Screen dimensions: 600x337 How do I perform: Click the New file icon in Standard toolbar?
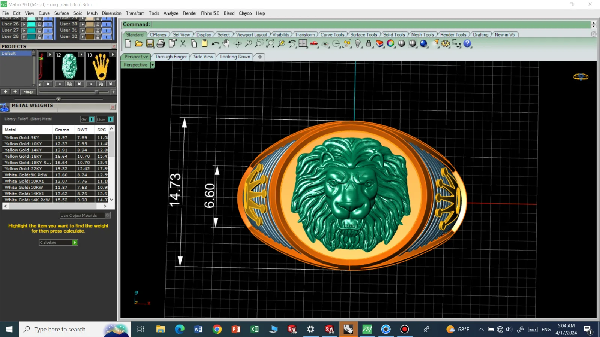pyautogui.click(x=128, y=43)
